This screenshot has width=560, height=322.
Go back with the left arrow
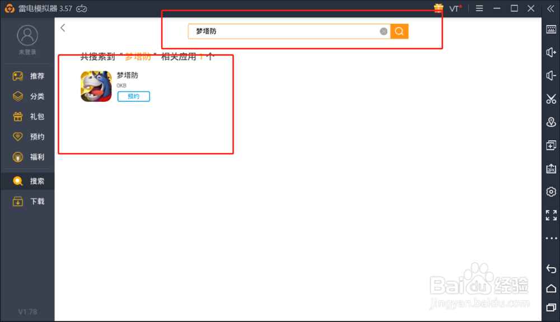point(63,28)
